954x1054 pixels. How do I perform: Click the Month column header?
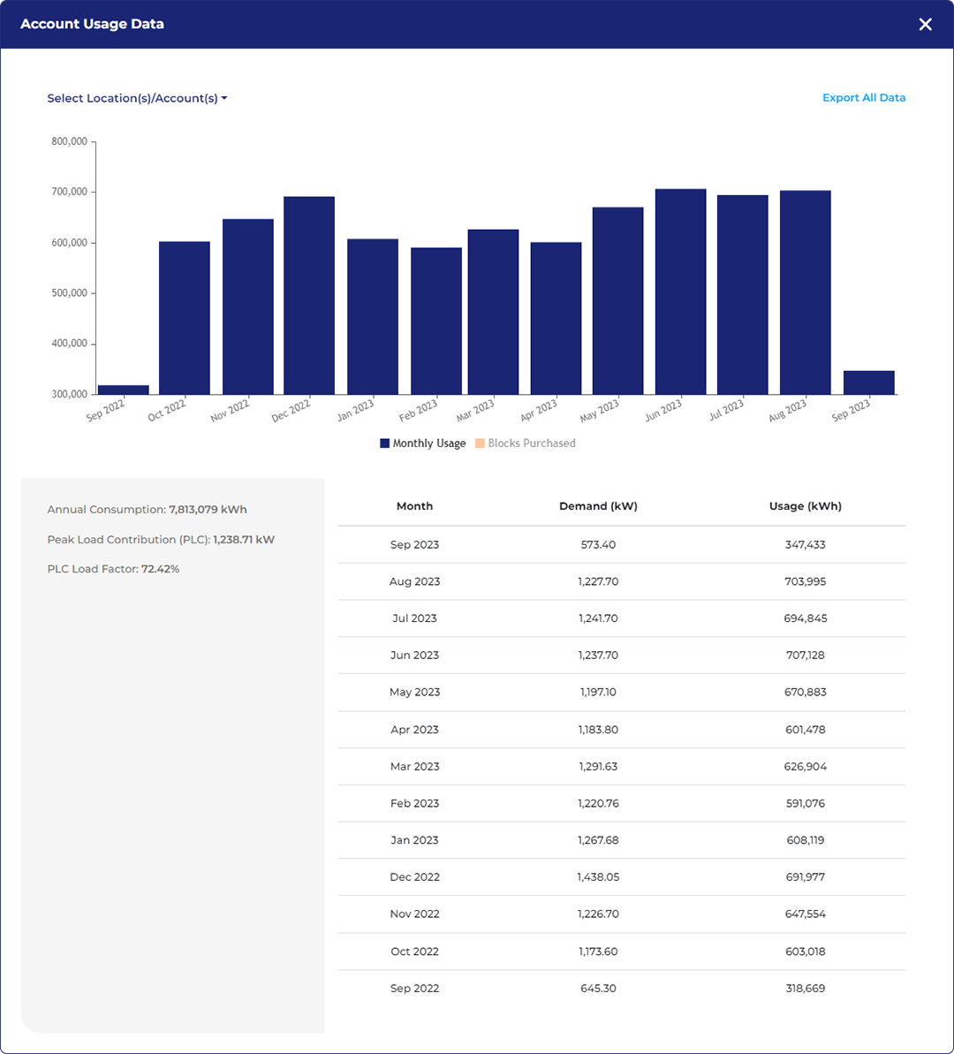pyautogui.click(x=414, y=506)
